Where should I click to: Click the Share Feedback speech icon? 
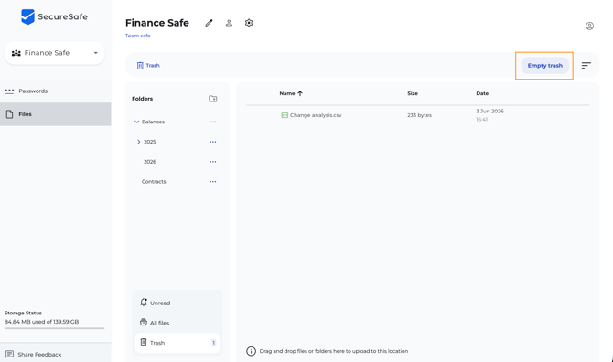[9, 354]
